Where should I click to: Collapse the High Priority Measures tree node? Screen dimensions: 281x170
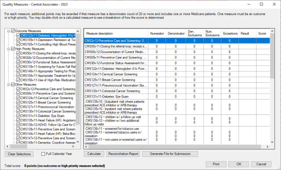click(8, 49)
